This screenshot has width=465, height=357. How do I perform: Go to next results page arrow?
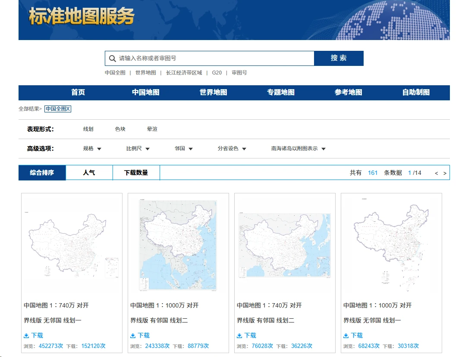pyautogui.click(x=445, y=173)
